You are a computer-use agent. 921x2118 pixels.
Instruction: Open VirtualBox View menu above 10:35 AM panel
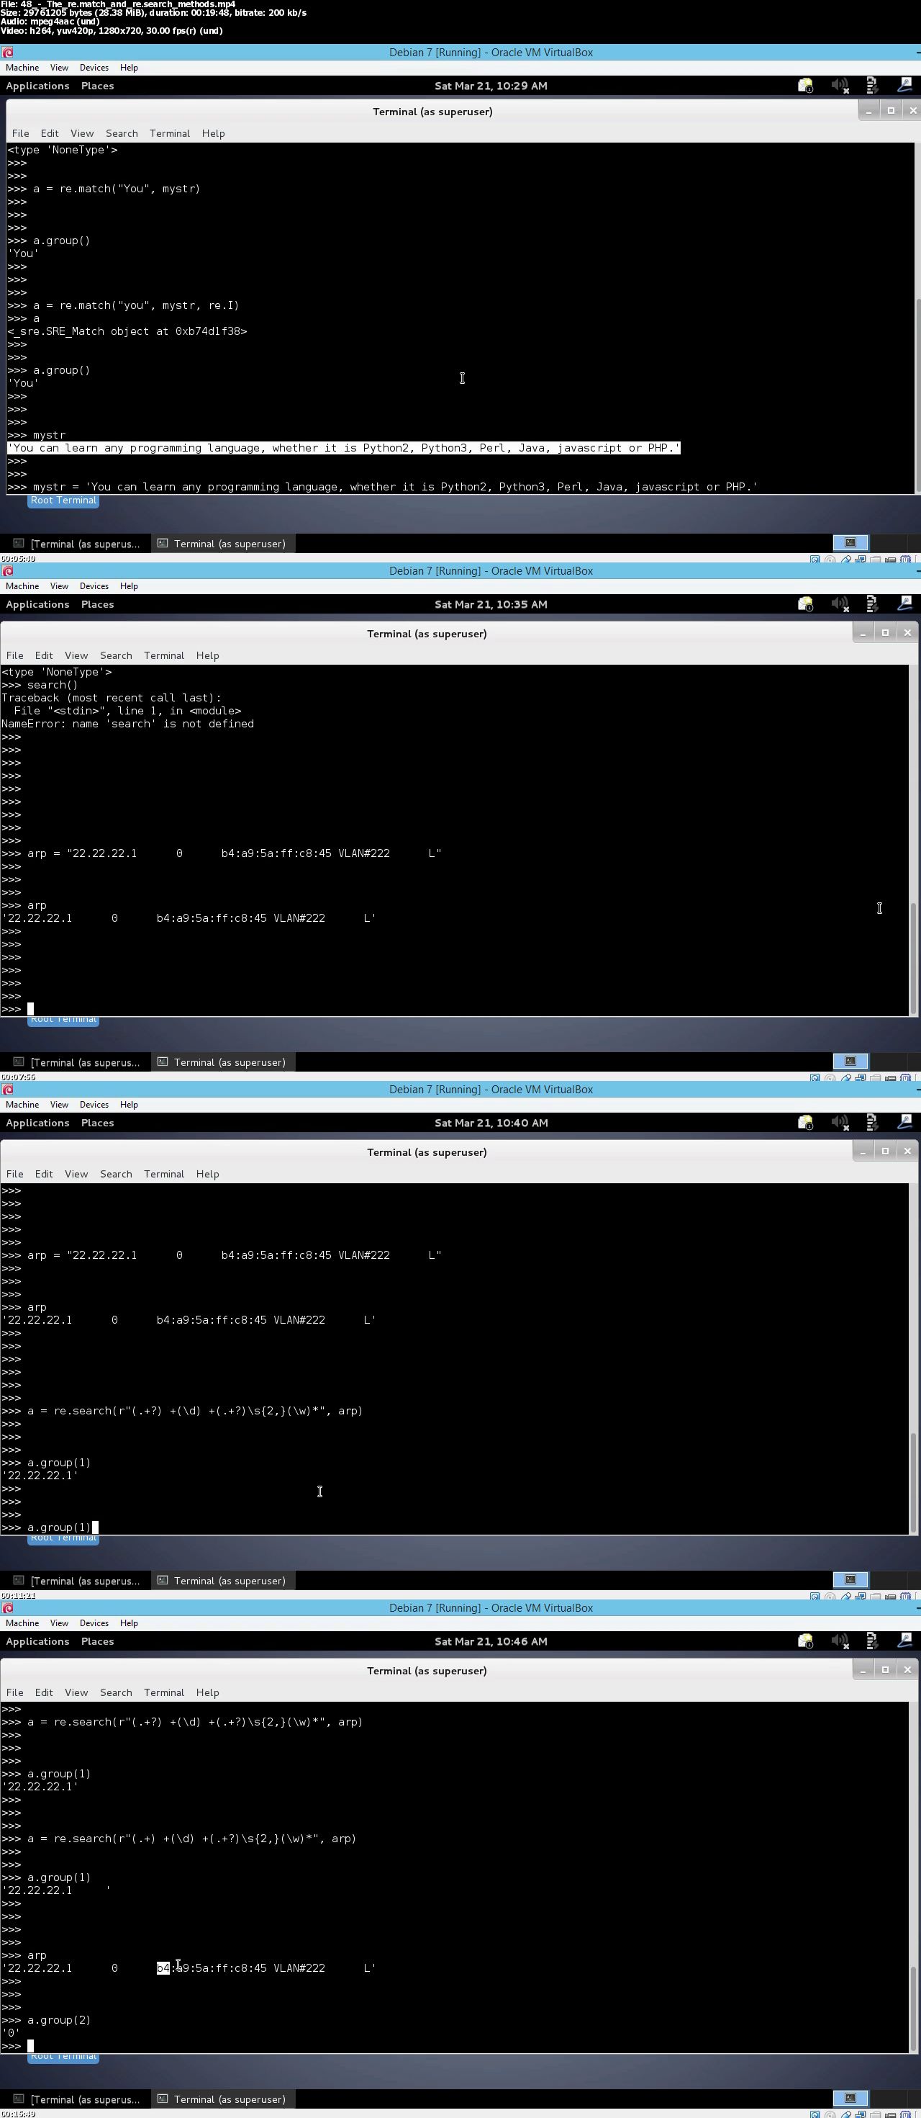pyautogui.click(x=59, y=586)
